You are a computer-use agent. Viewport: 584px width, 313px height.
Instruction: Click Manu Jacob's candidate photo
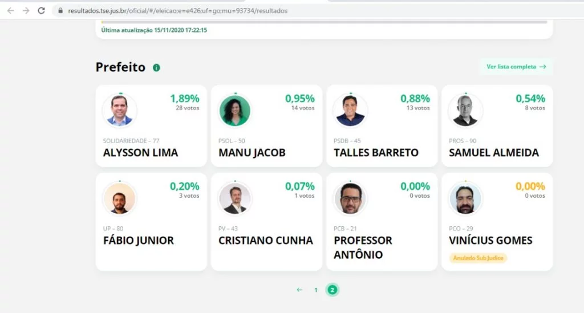235,110
